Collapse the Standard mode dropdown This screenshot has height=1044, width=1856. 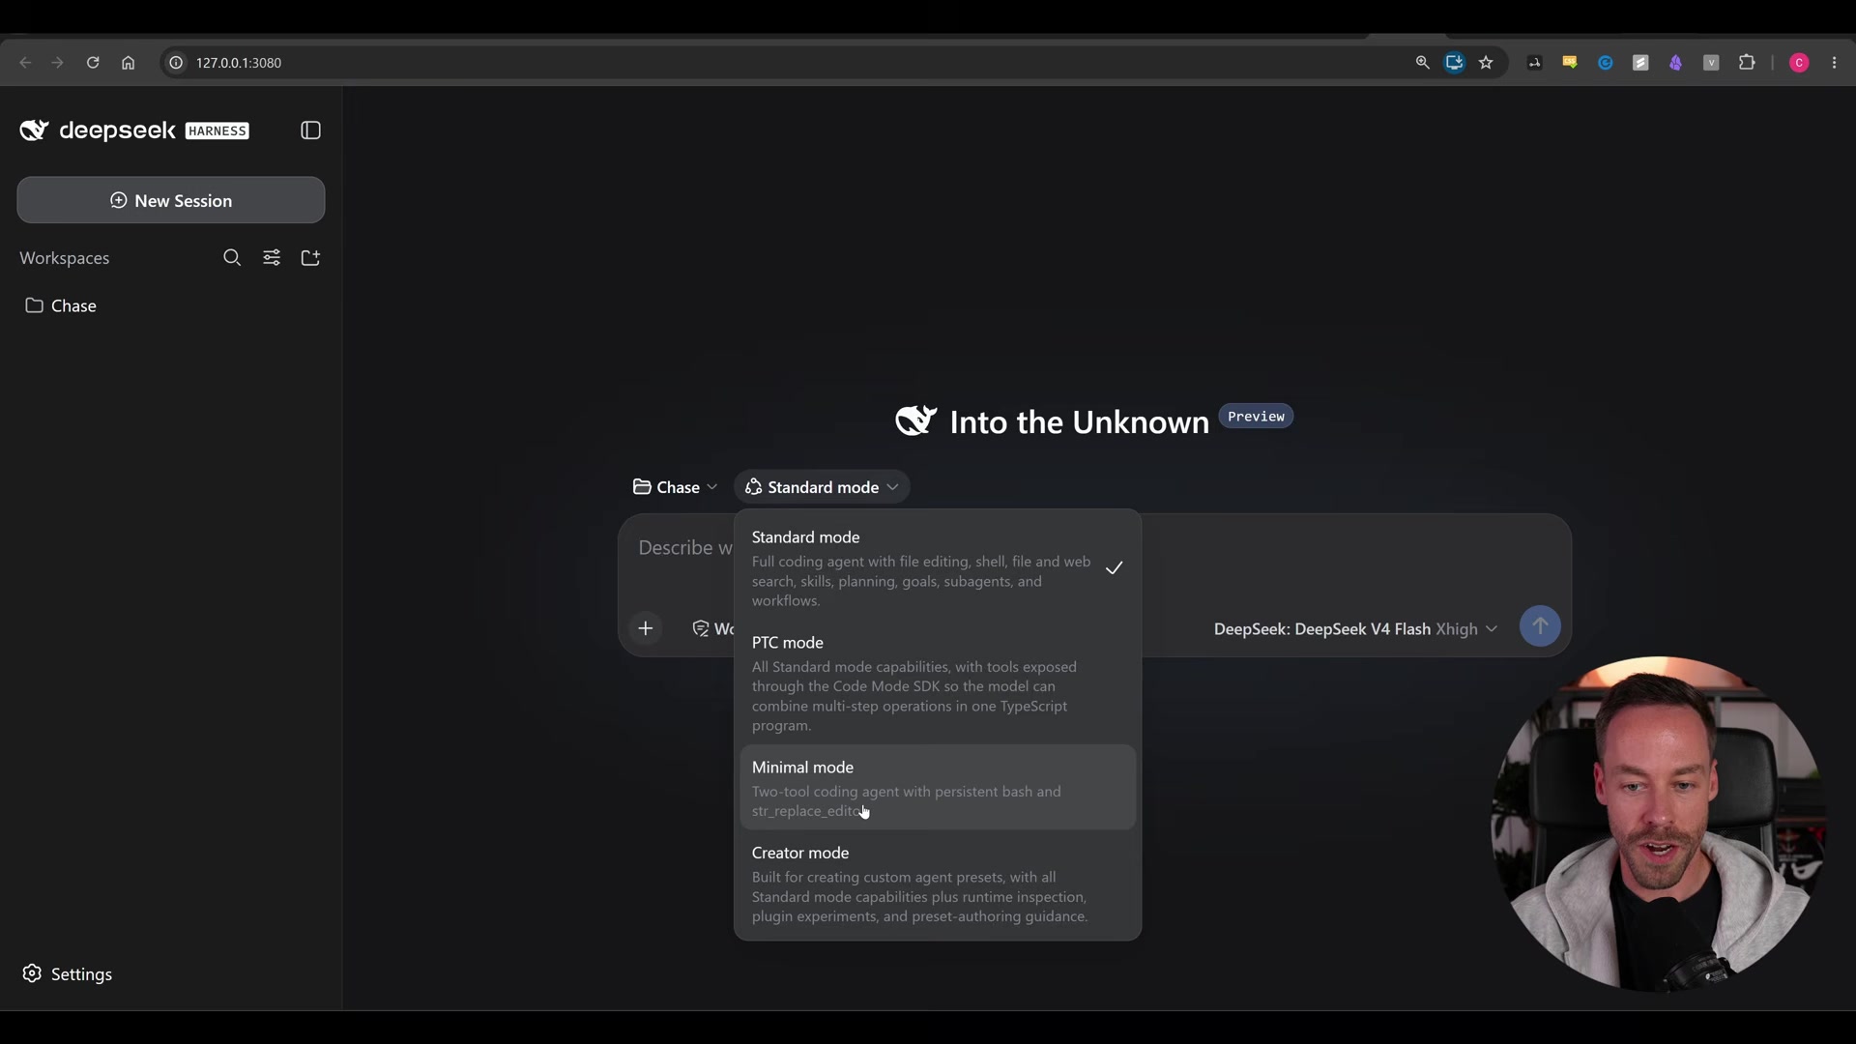click(822, 487)
